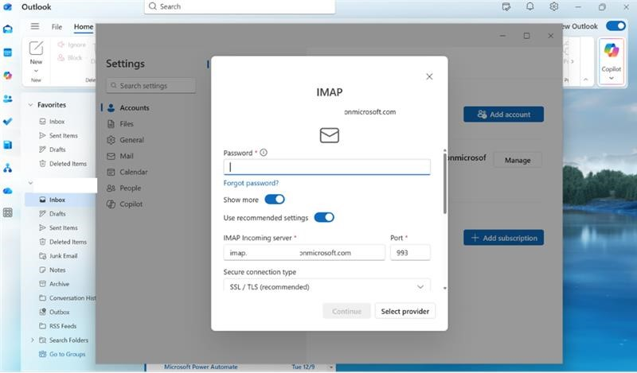Turn off the Show more toggle
Viewport: 637px width, 373px height.
tap(275, 200)
